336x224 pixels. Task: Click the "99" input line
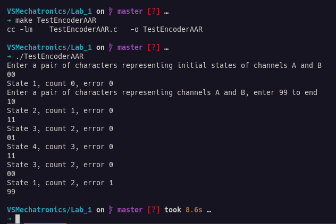pyautogui.click(x=11, y=192)
